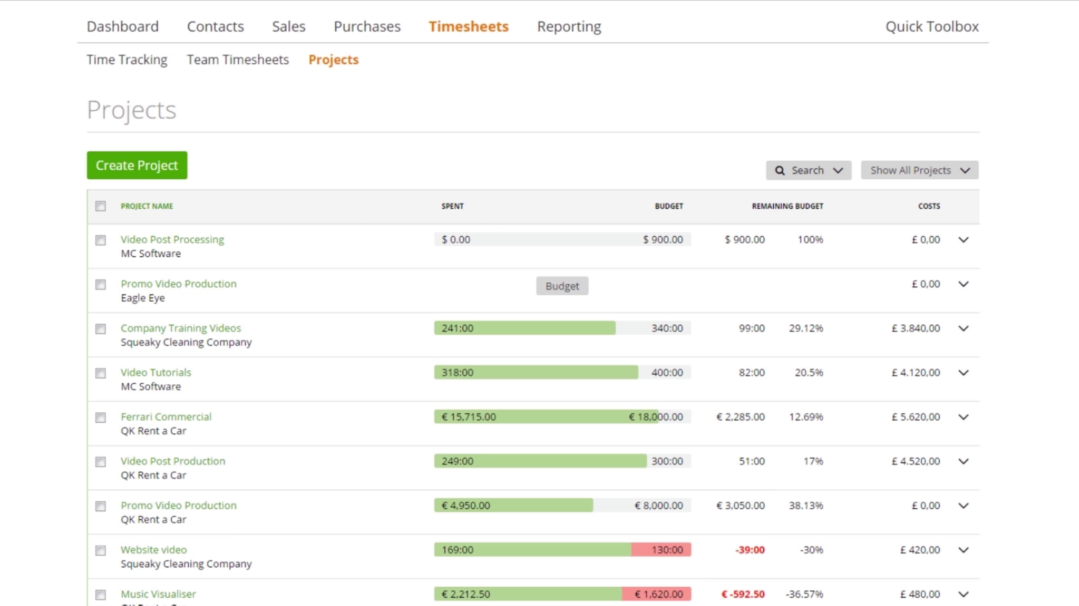Open the Show All Projects dropdown
The image size is (1079, 606).
[919, 171]
